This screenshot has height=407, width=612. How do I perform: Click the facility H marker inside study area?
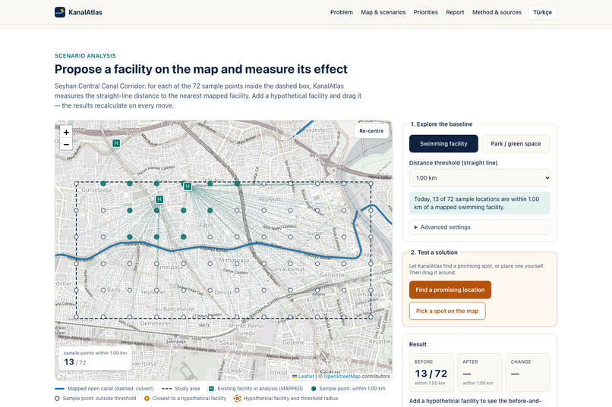[x=159, y=199]
